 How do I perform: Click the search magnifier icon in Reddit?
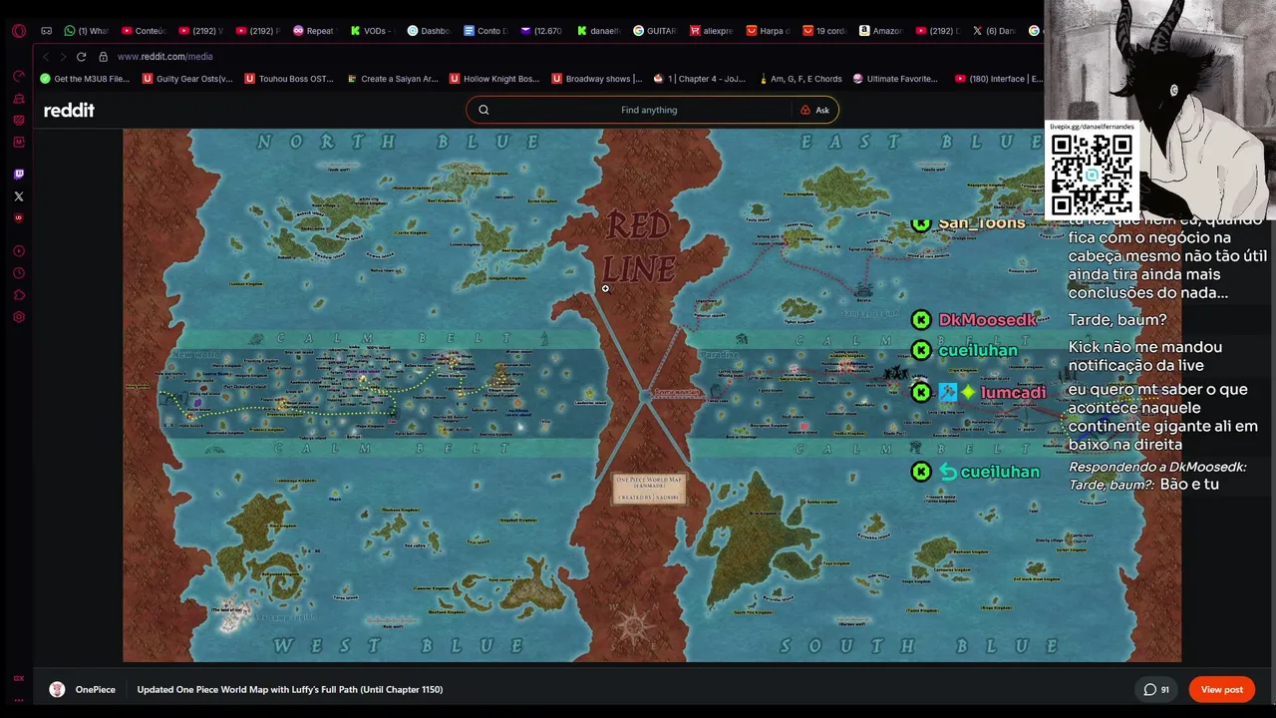coord(483,110)
